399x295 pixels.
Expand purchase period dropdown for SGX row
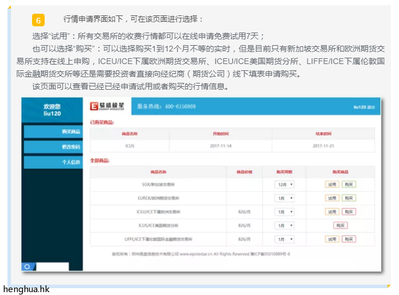click(x=285, y=185)
